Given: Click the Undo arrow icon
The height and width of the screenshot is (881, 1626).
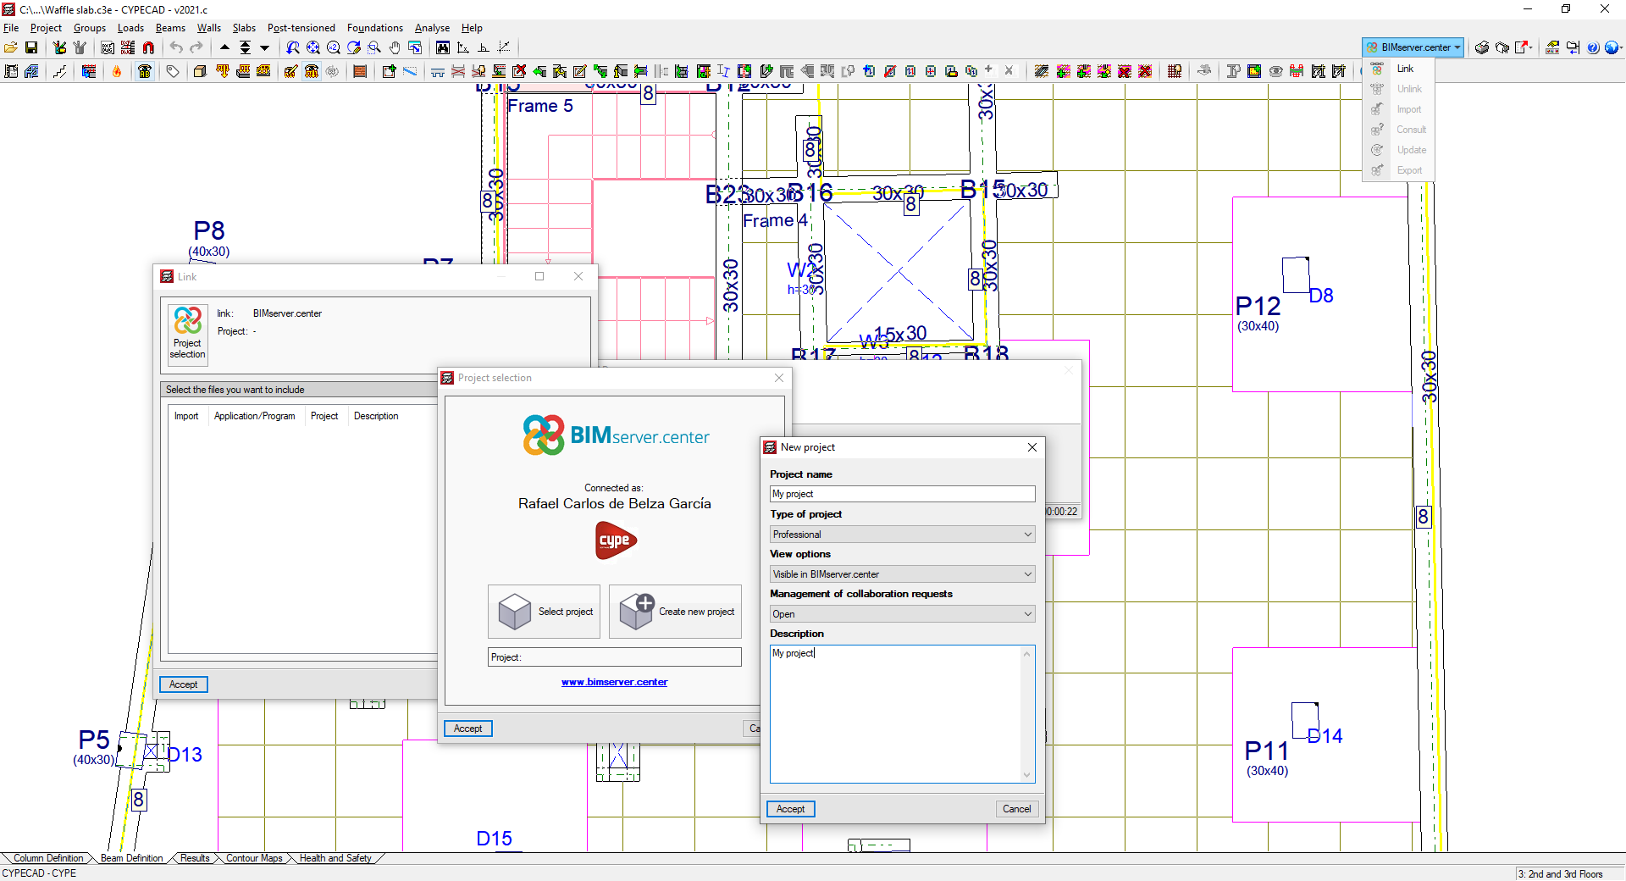Looking at the screenshot, I should pyautogui.click(x=176, y=48).
